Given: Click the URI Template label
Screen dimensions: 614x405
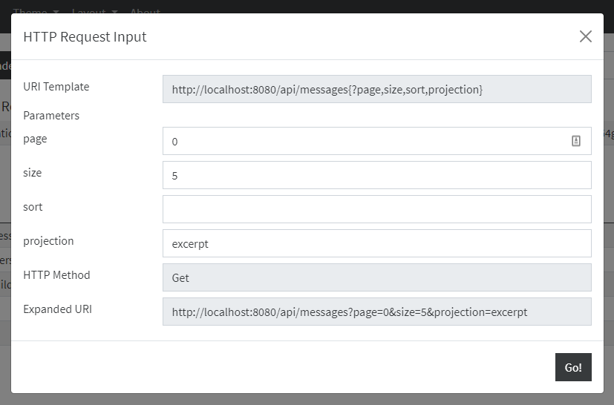Looking at the screenshot, I should coord(56,87).
